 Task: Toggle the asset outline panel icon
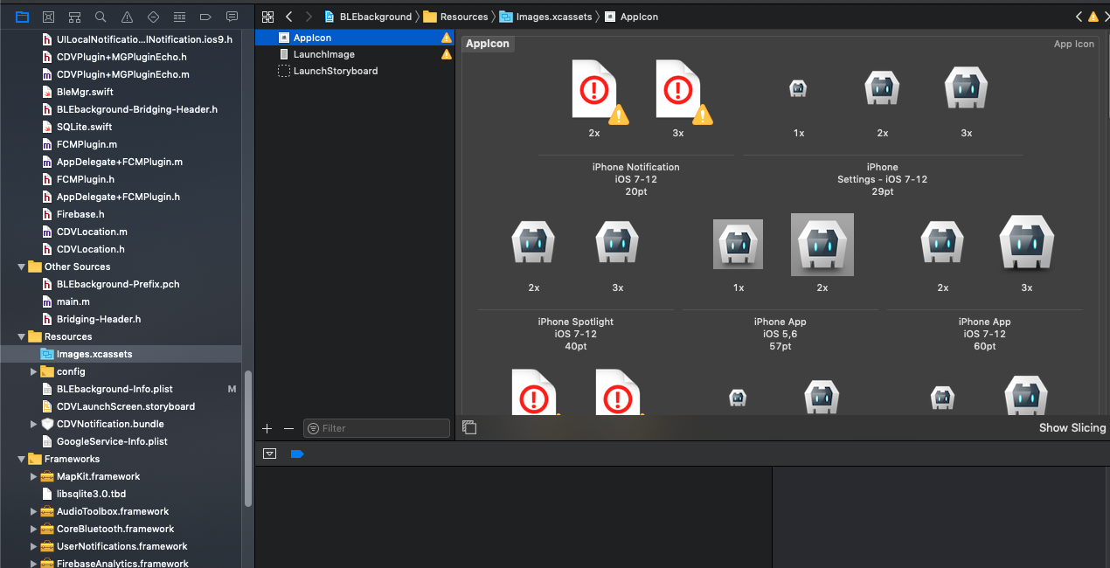[469, 427]
